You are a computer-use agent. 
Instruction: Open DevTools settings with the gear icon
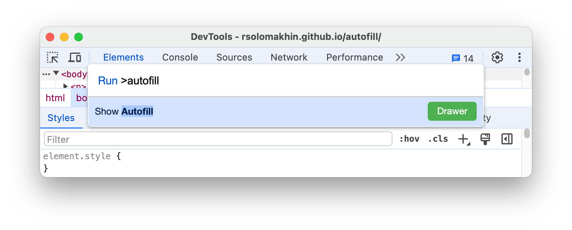point(497,57)
